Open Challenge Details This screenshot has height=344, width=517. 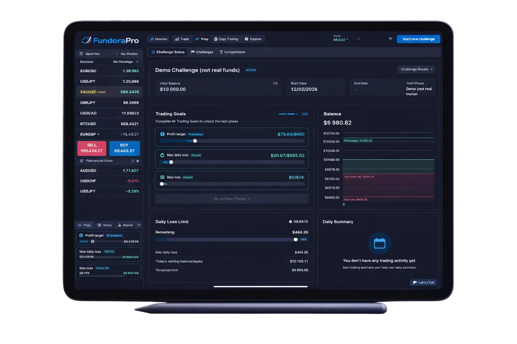(416, 69)
